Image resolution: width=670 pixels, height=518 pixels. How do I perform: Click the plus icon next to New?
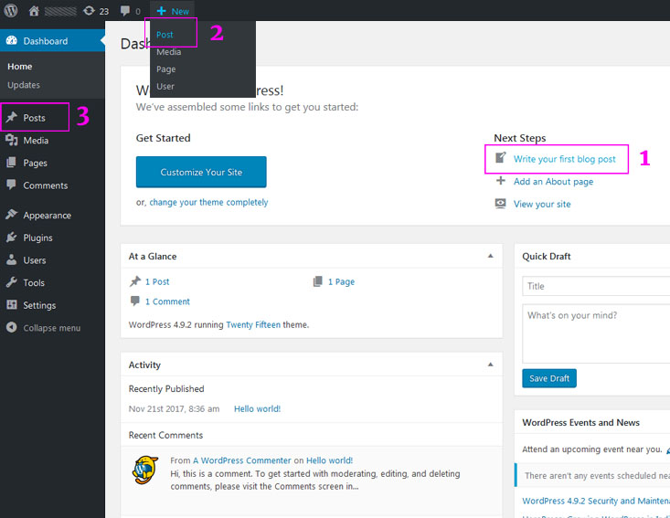point(161,11)
